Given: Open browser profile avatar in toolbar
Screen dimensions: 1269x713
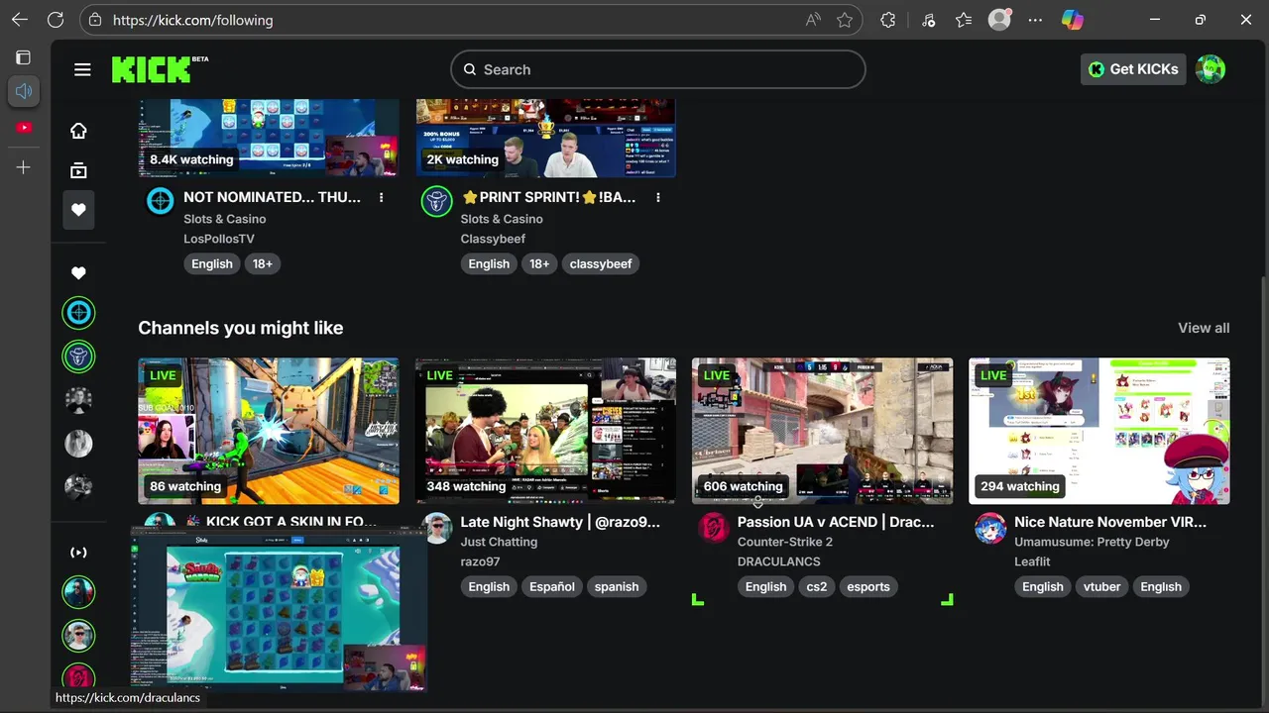Looking at the screenshot, I should pyautogui.click(x=999, y=20).
